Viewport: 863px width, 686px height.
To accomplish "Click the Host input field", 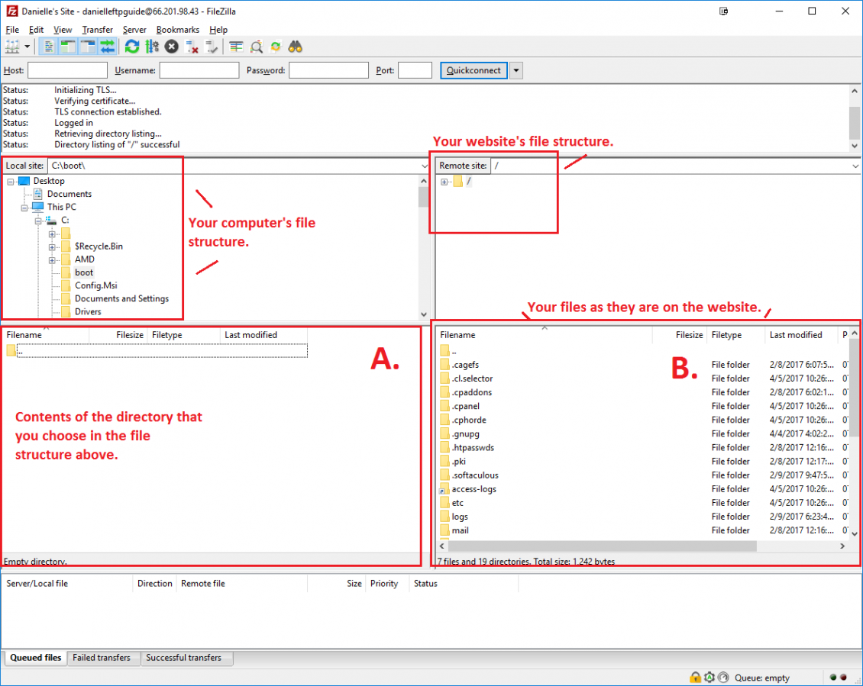I will pos(67,70).
